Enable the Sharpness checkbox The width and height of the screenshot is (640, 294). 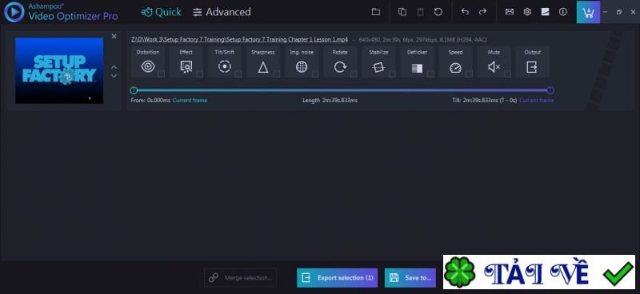click(x=276, y=73)
